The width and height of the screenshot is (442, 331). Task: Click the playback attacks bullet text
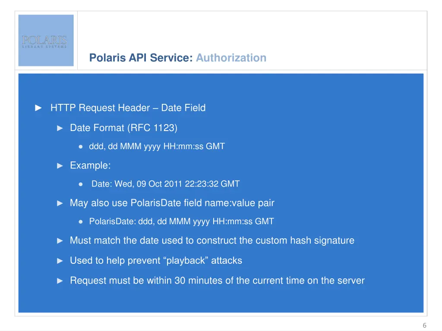pyautogui.click(x=156, y=261)
